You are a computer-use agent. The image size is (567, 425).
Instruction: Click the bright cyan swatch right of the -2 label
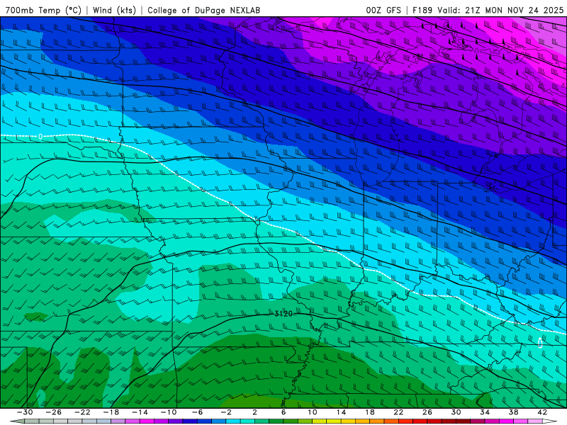[x=233, y=421]
